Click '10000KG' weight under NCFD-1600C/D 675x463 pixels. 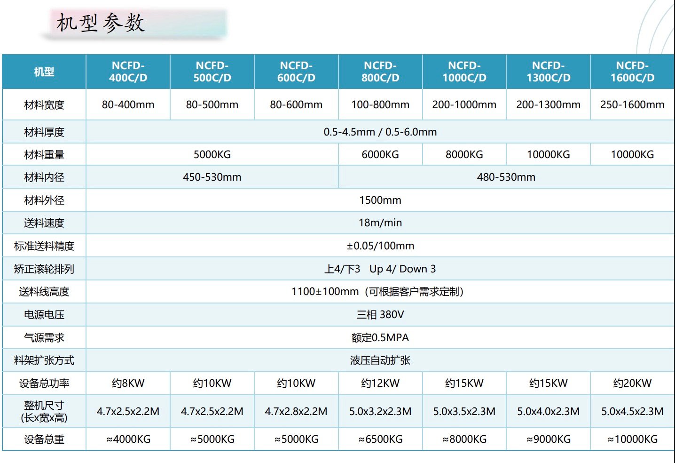click(x=633, y=154)
